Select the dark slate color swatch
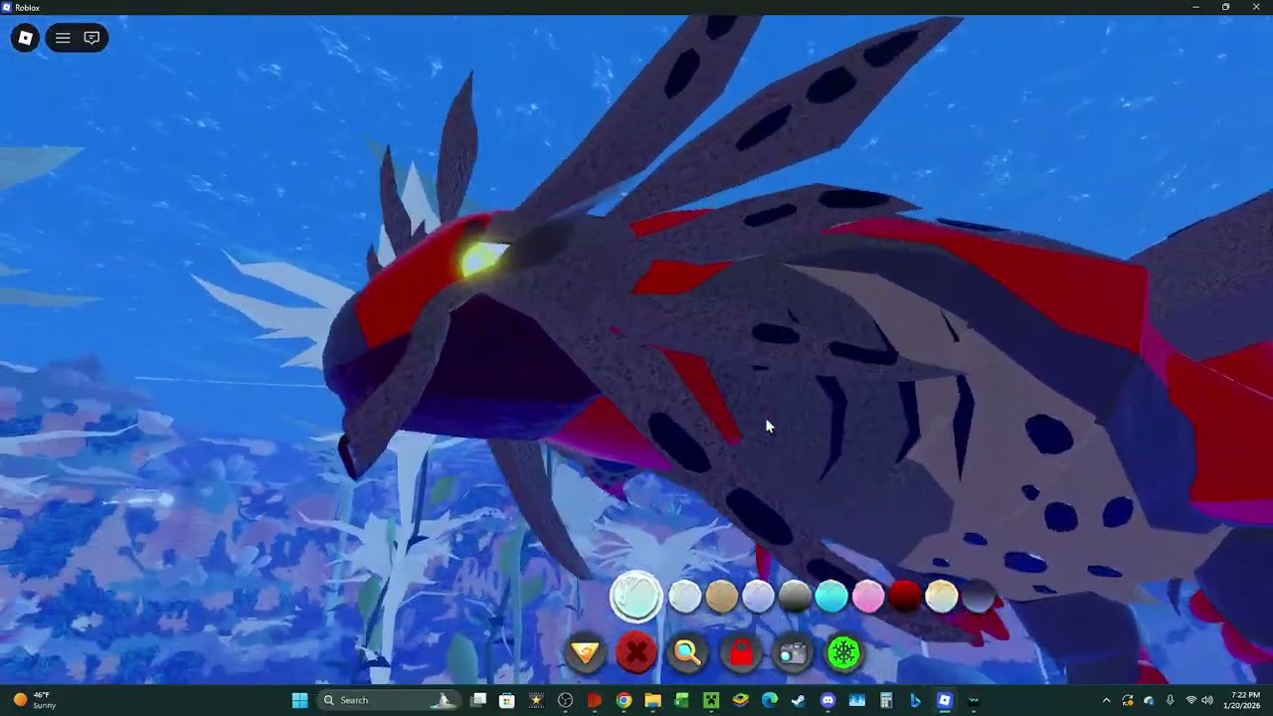The height and width of the screenshot is (716, 1273). (979, 596)
